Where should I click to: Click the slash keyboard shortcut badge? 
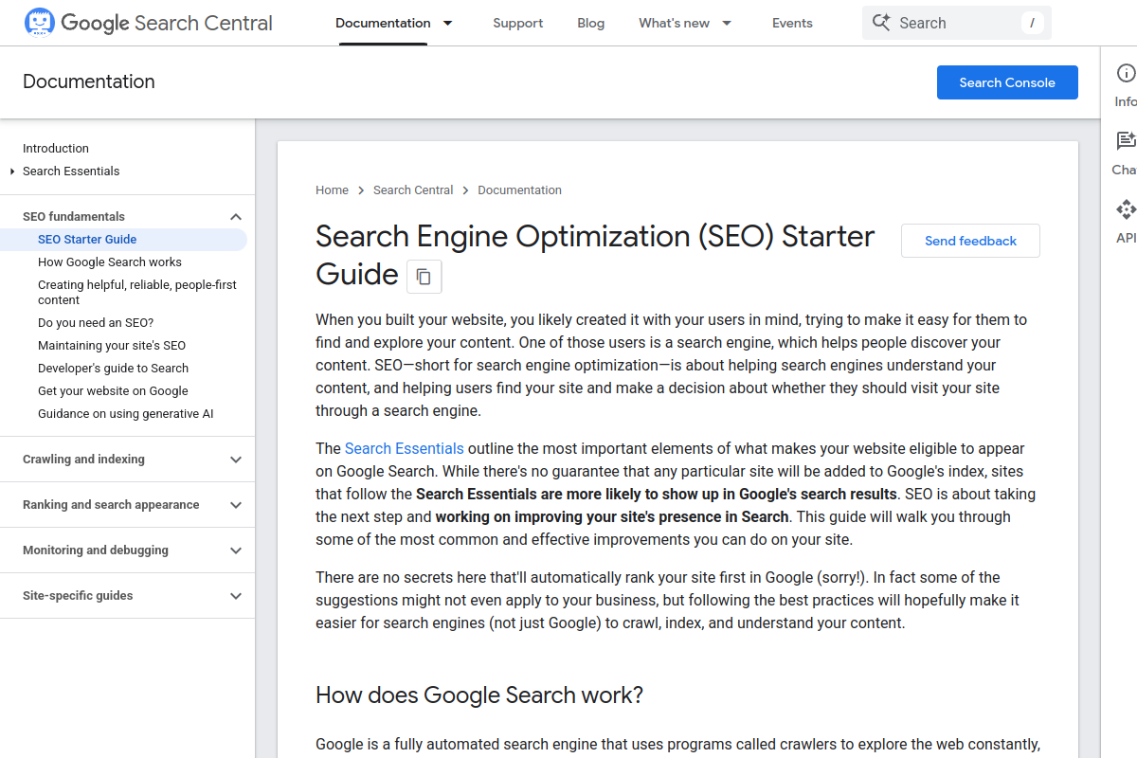1032,23
